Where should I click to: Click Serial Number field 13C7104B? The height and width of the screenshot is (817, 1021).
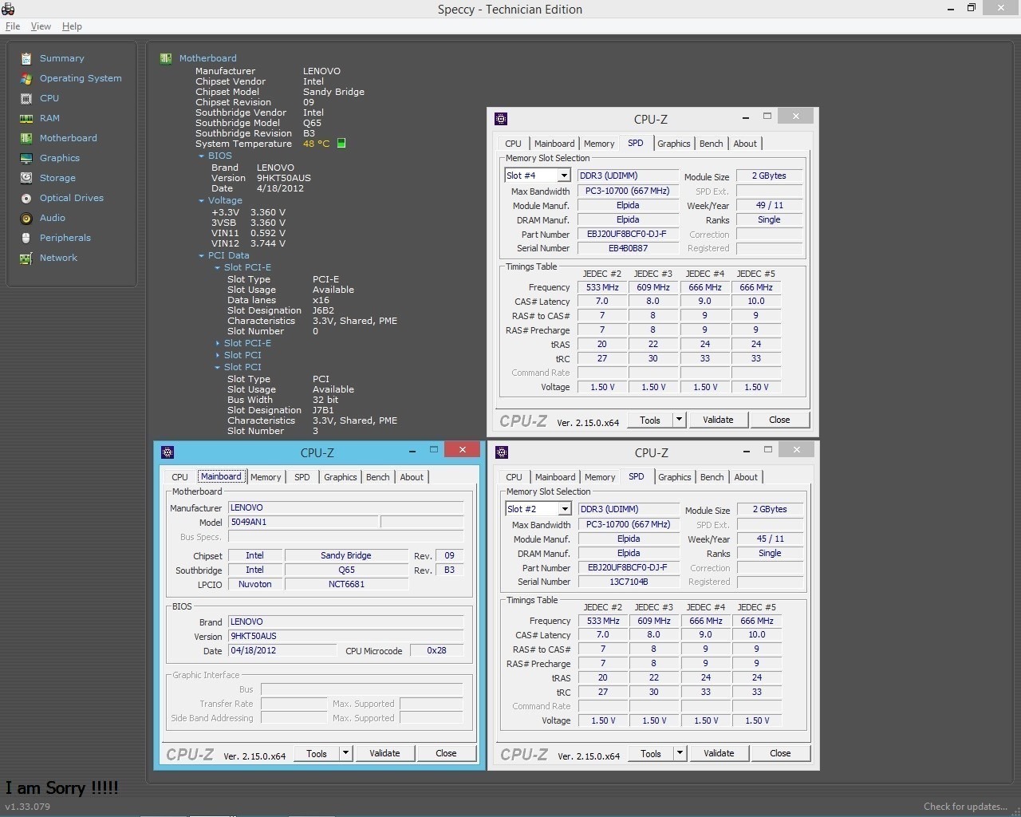pos(629,582)
